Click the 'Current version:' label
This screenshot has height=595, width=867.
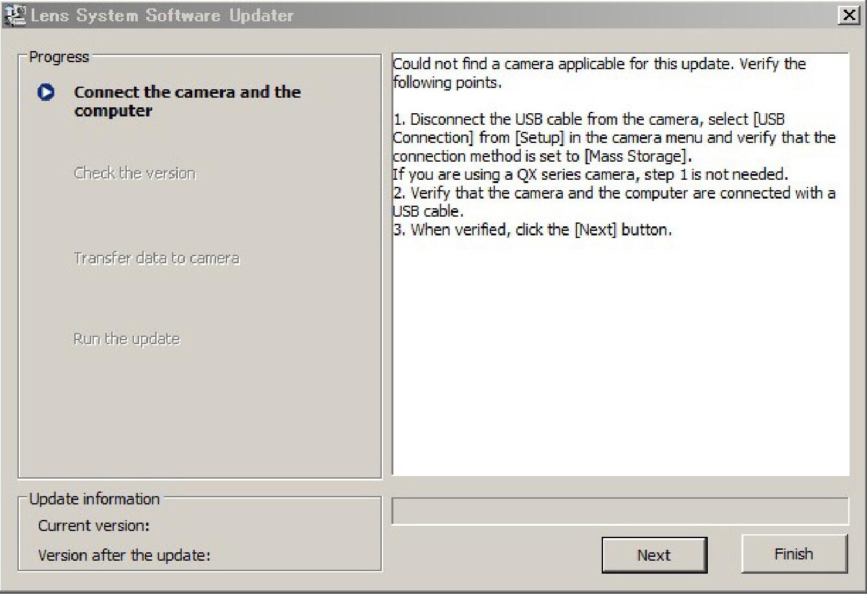pyautogui.click(x=94, y=526)
